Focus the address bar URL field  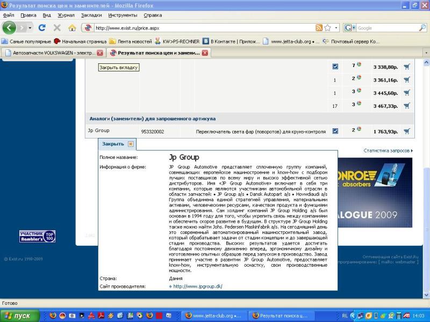click(x=204, y=28)
